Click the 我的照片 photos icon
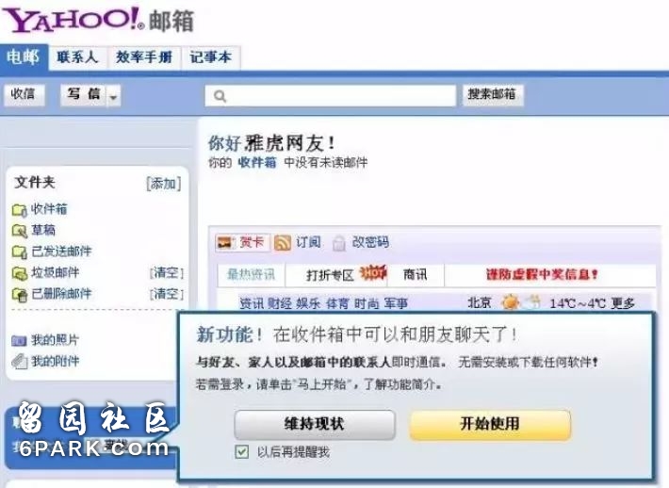Viewport: 669px width, 488px height. coord(19,340)
